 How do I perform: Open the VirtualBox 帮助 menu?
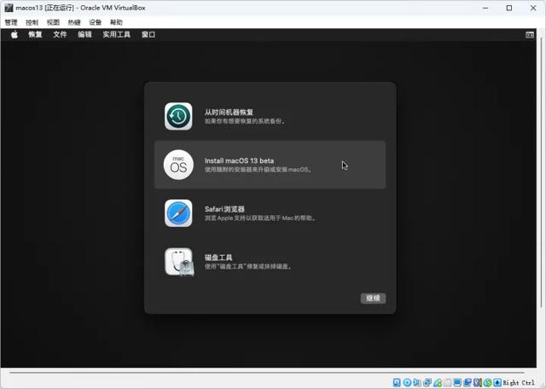pyautogui.click(x=116, y=22)
